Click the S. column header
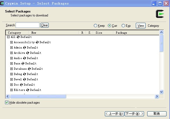 90,33
